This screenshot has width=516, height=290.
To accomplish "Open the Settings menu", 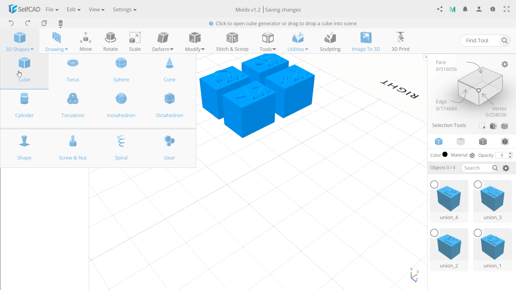I will pyautogui.click(x=124, y=10).
